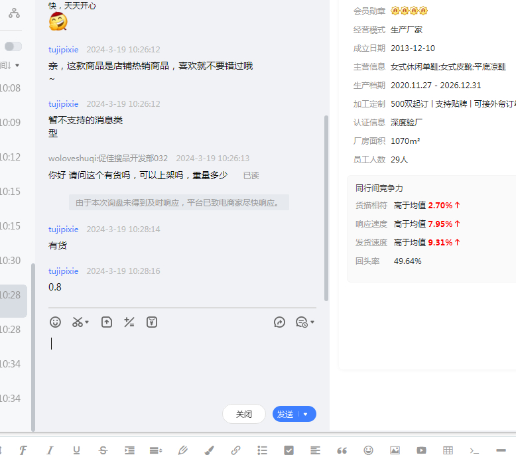Click the chat message scrollbar
This screenshot has width=516, height=457.
326,208
